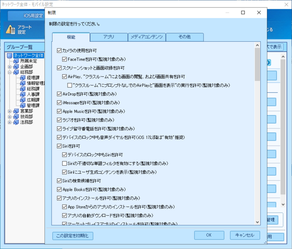The width and height of the screenshot is (292, 249).
Task: Expand the 企画部 tree node
Action: click(10, 66)
